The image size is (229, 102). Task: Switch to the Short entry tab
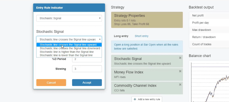(x=141, y=36)
